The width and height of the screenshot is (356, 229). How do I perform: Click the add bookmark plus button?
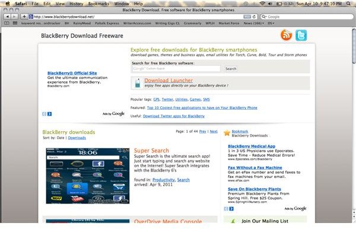(24, 17)
